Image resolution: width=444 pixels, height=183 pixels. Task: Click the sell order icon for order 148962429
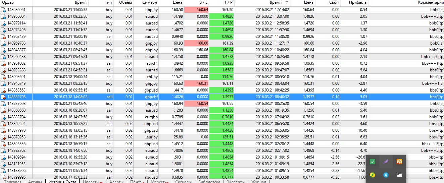pos(3,37)
